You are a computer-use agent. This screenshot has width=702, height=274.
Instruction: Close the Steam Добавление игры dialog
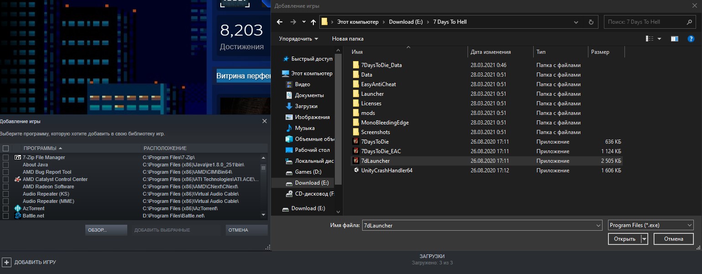pos(265,121)
